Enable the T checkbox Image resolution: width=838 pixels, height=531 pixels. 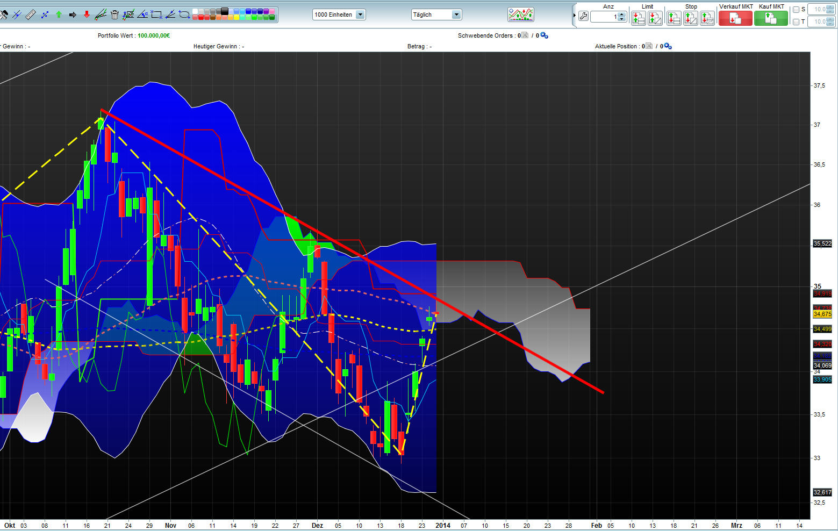(x=796, y=21)
